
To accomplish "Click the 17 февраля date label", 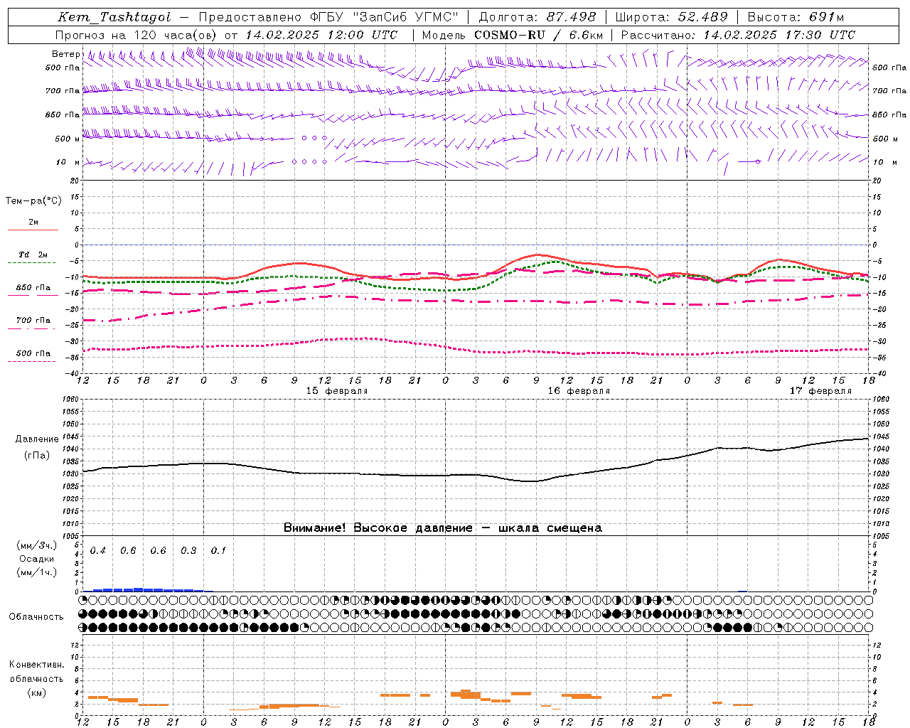I will 820,391.
